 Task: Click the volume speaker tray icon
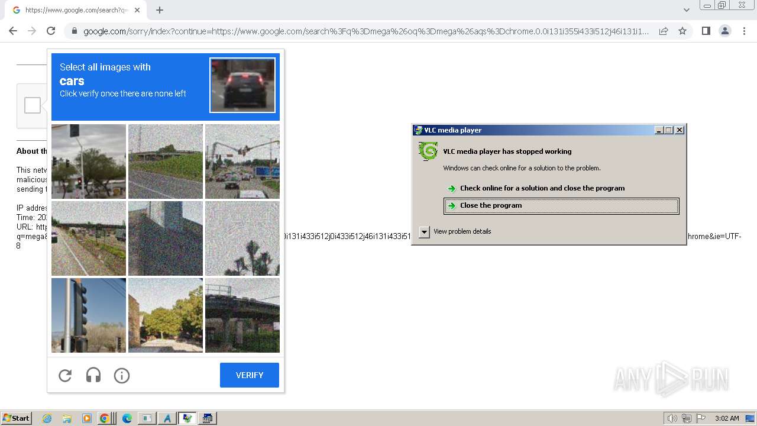pyautogui.click(x=672, y=418)
